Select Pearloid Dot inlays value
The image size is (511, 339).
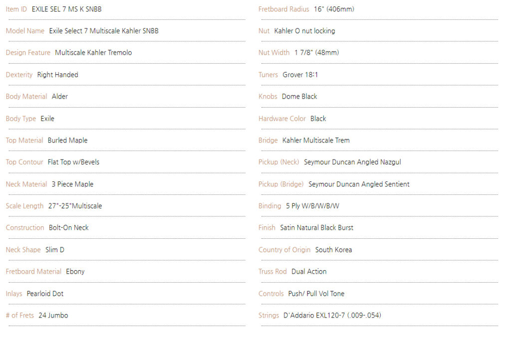pos(45,294)
